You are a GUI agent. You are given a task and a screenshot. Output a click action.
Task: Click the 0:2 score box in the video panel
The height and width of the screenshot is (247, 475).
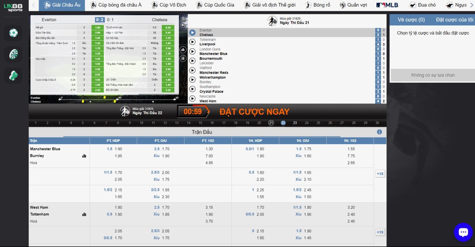pos(100,20)
